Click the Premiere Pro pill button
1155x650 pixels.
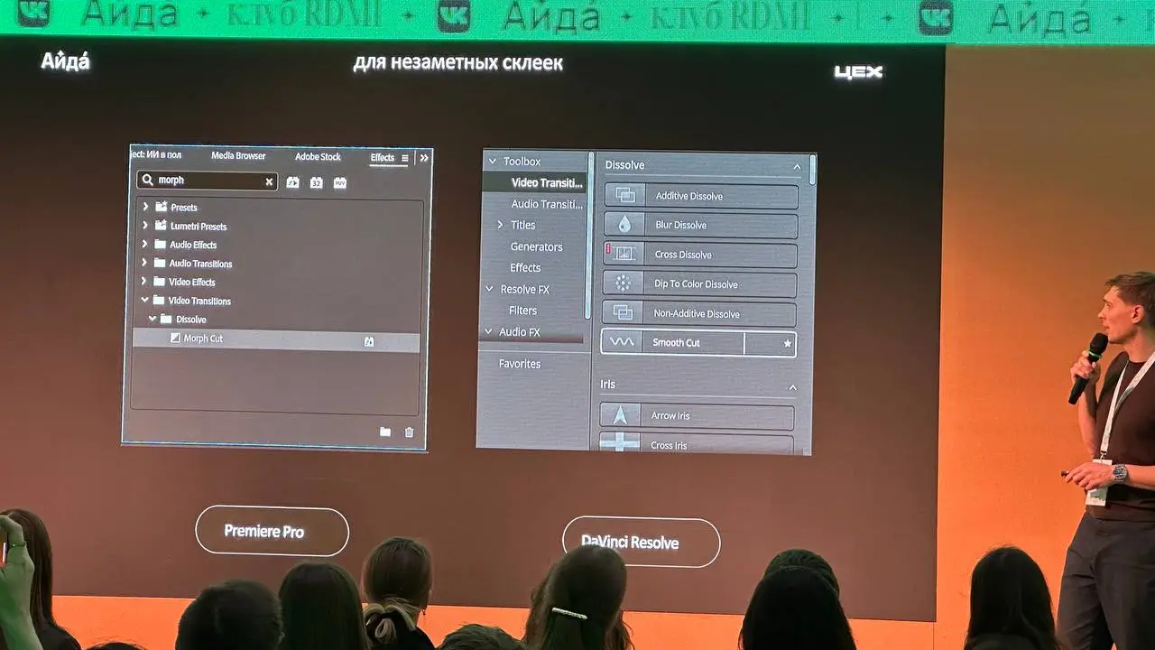[272, 531]
